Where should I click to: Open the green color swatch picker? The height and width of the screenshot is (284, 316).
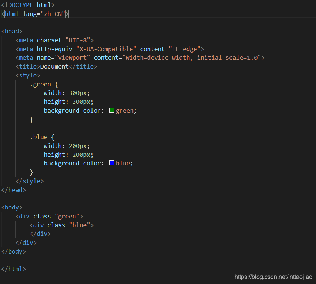(112, 110)
